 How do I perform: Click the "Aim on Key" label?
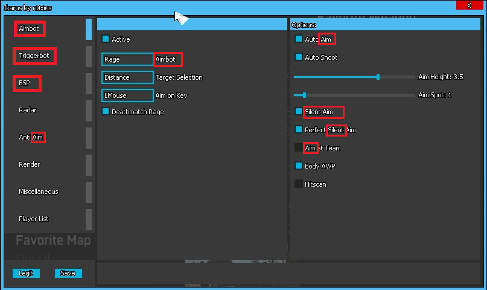tap(171, 95)
